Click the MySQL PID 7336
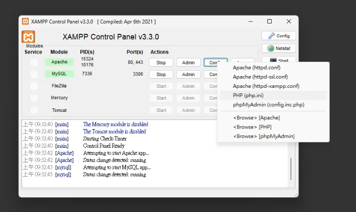Screen dimensions: 356x212 87,74
